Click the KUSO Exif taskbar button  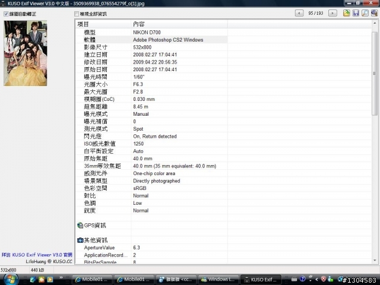point(261,280)
